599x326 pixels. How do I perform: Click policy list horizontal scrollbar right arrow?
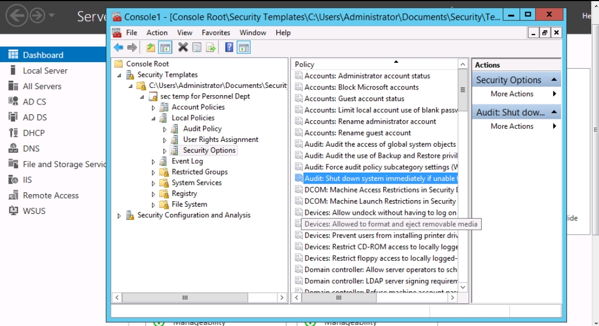click(453, 297)
